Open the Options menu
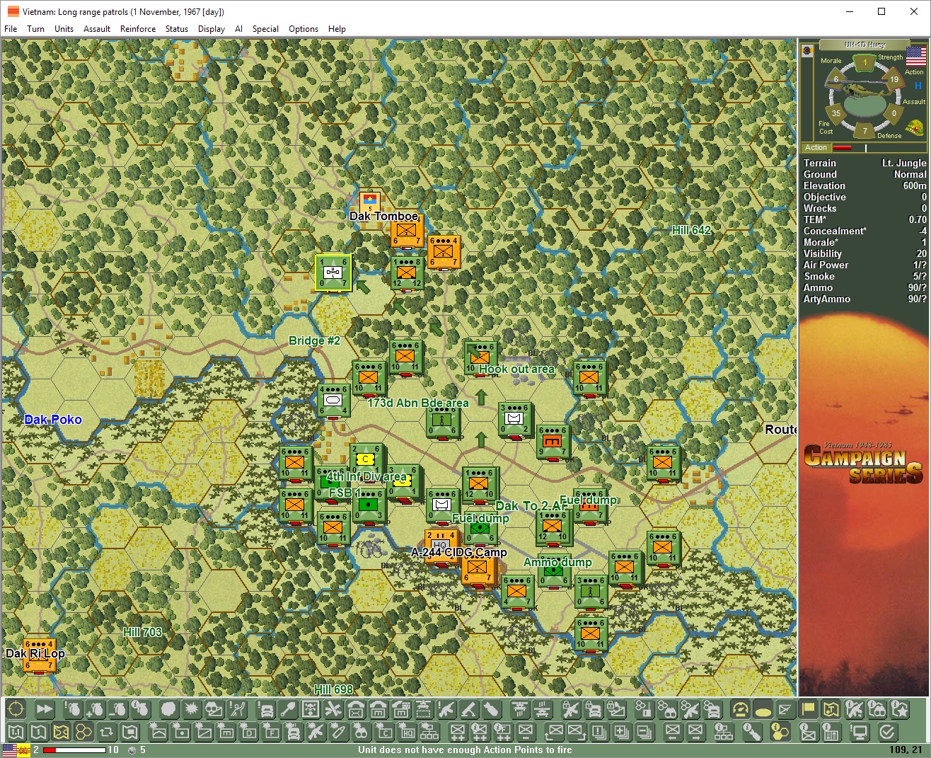This screenshot has width=931, height=758. 303,29
